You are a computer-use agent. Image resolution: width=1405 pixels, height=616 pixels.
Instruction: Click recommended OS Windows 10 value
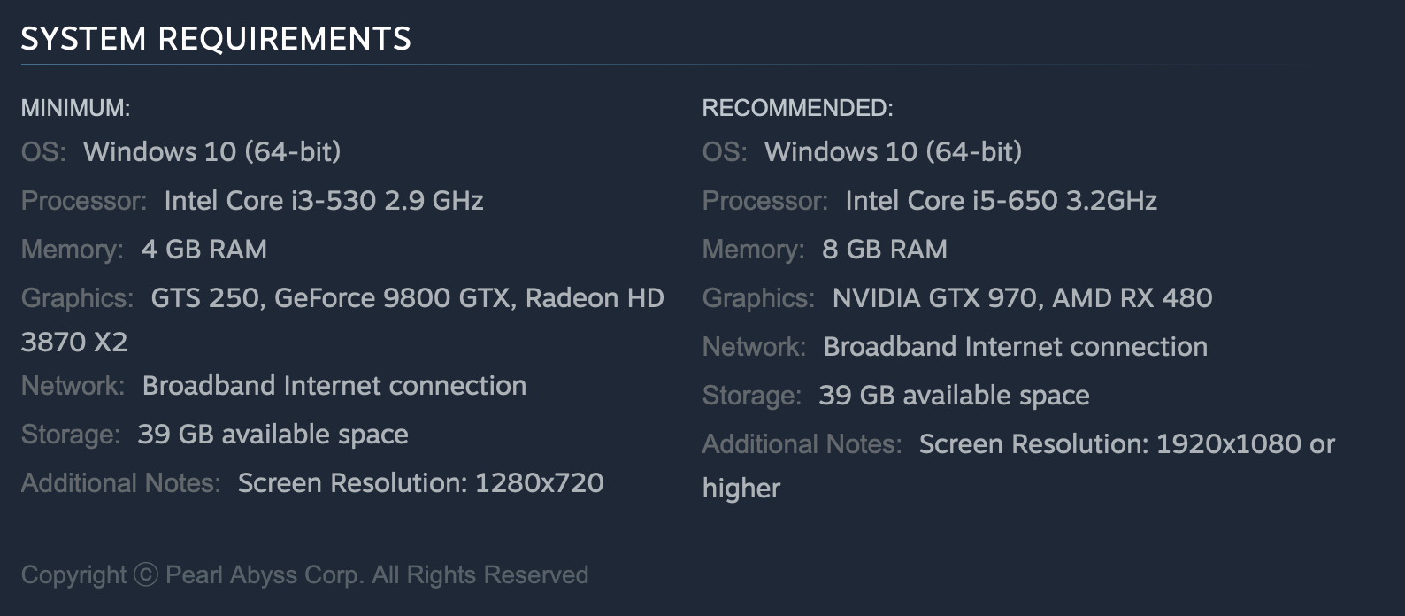(893, 152)
